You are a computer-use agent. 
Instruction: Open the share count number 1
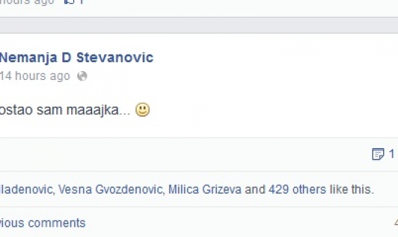(x=391, y=154)
